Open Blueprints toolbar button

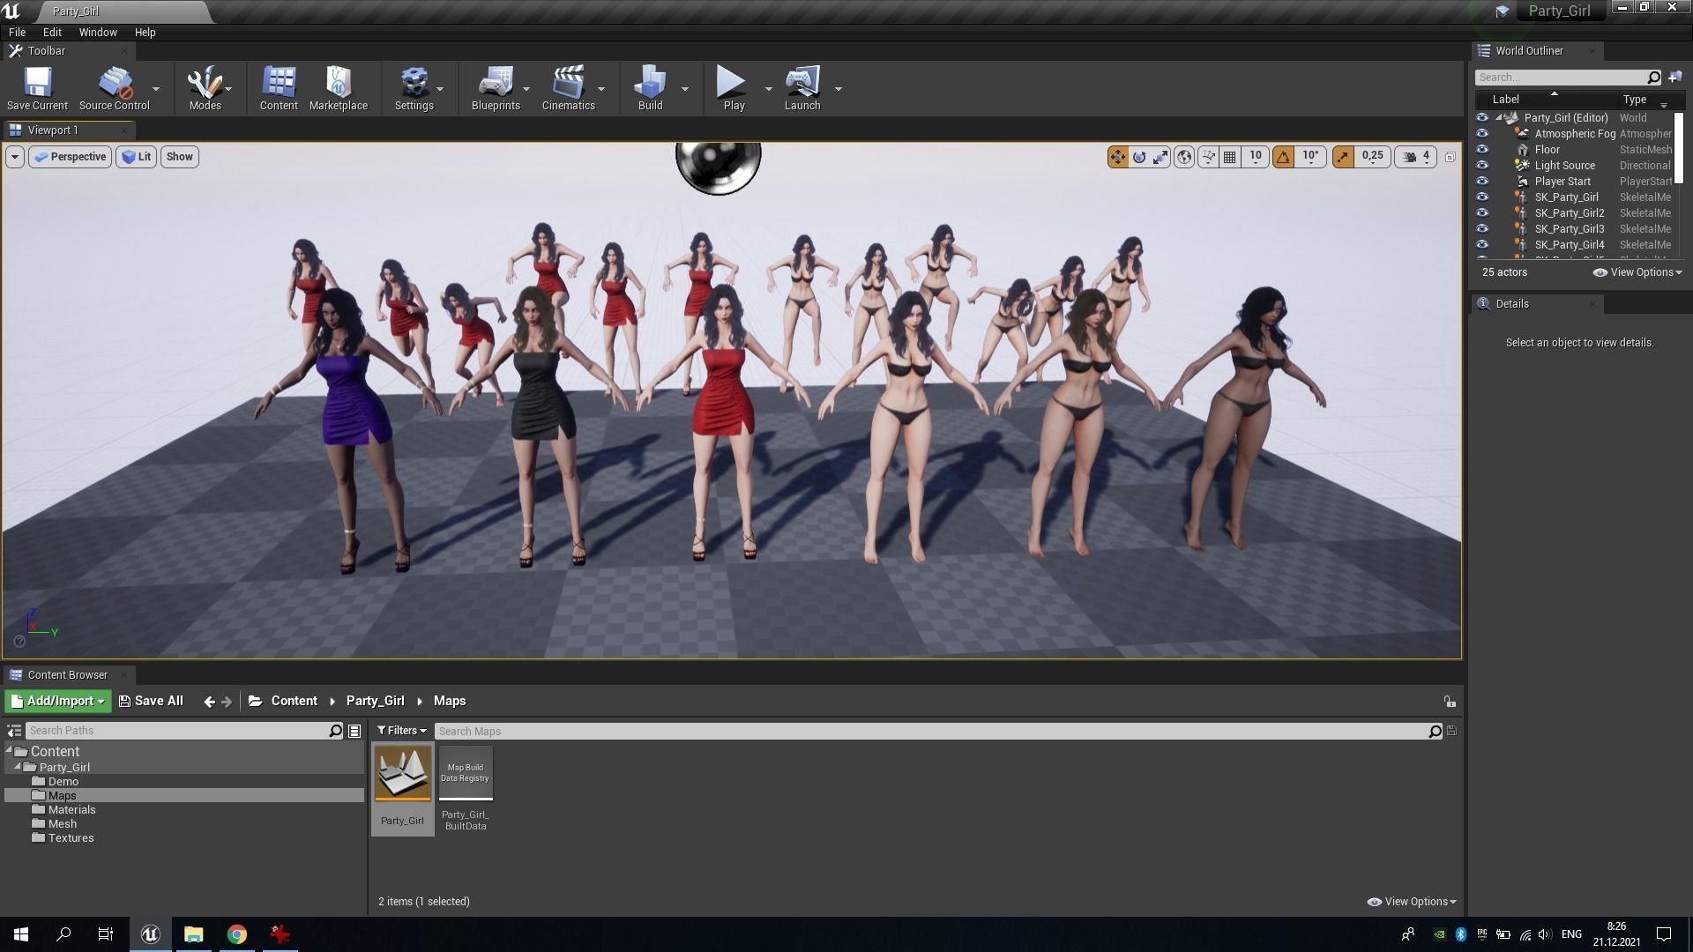(496, 88)
